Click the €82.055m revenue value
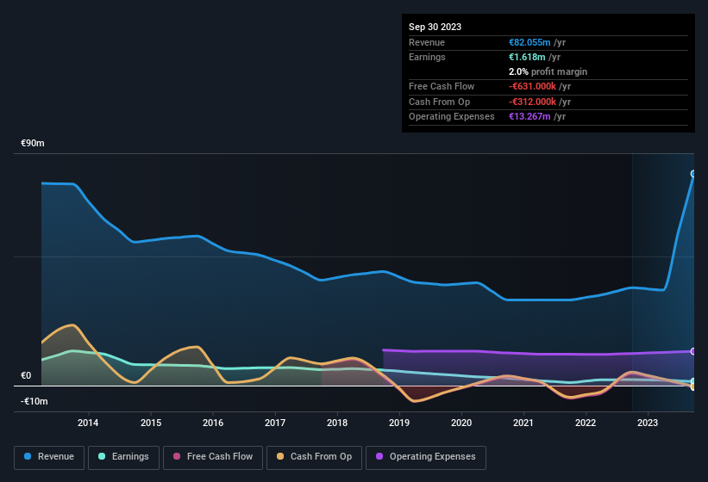708x482 pixels. [529, 42]
